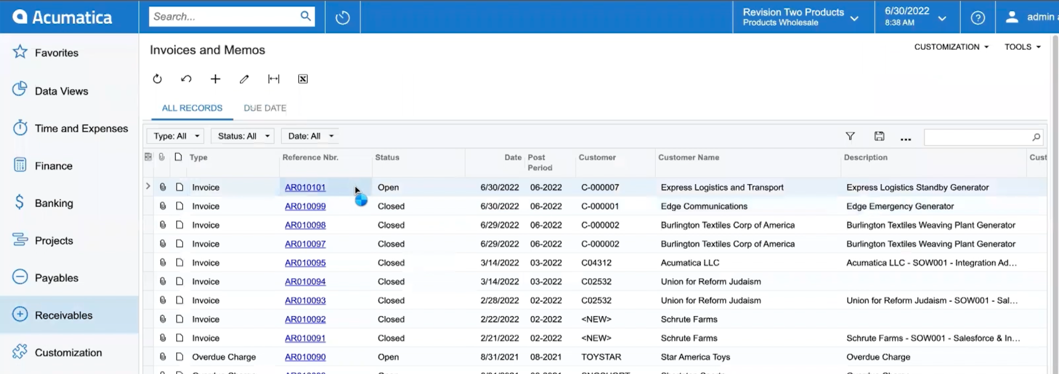Screen dimensions: 1059x374
Task: Open the selected record using the pencil icon
Action: click(x=244, y=78)
